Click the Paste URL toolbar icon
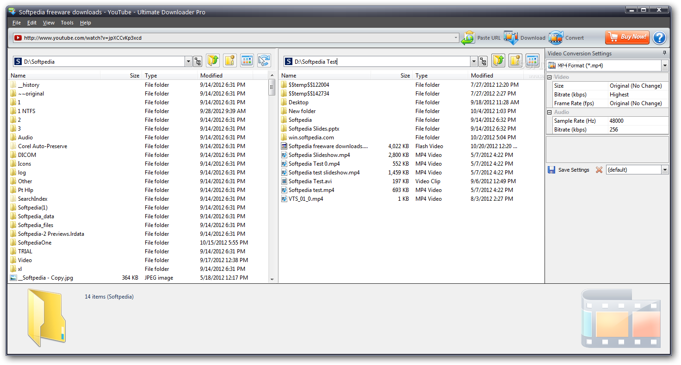 (x=468, y=38)
